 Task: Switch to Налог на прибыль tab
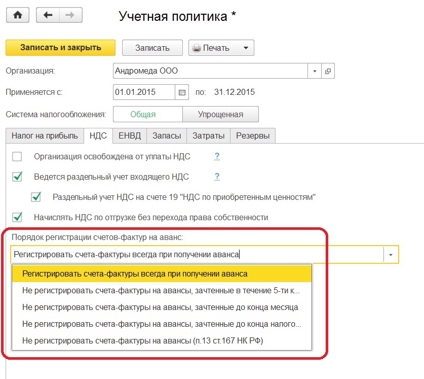pos(45,135)
